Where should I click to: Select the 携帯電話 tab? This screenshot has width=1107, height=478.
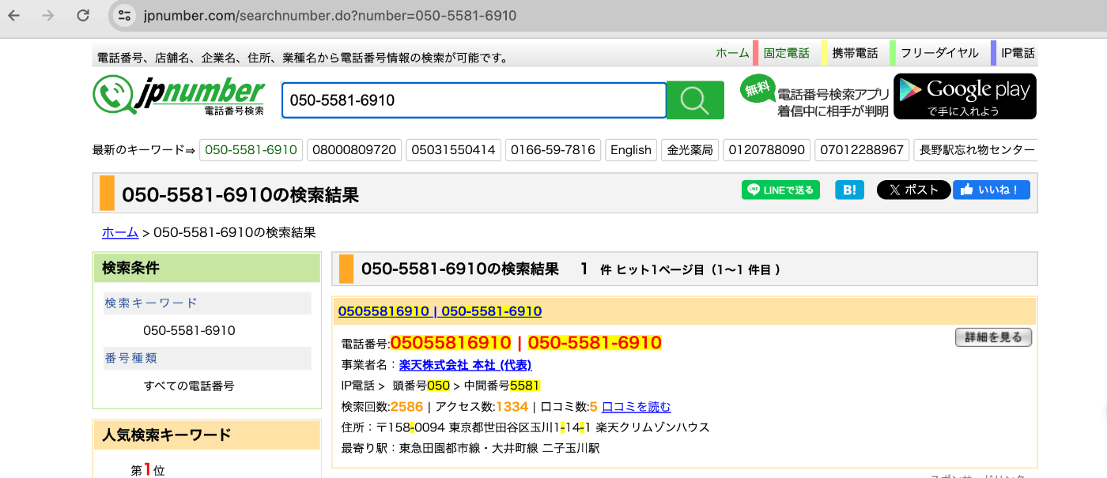coord(855,53)
